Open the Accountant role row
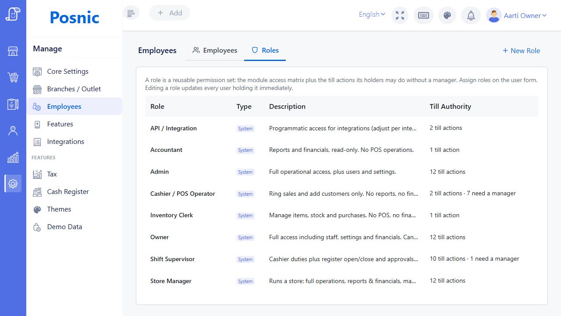Viewport: 561px width, 316px height. 341,150
